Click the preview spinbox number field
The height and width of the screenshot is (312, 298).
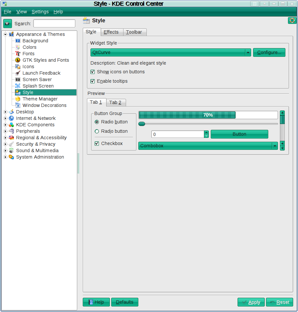[178, 134]
